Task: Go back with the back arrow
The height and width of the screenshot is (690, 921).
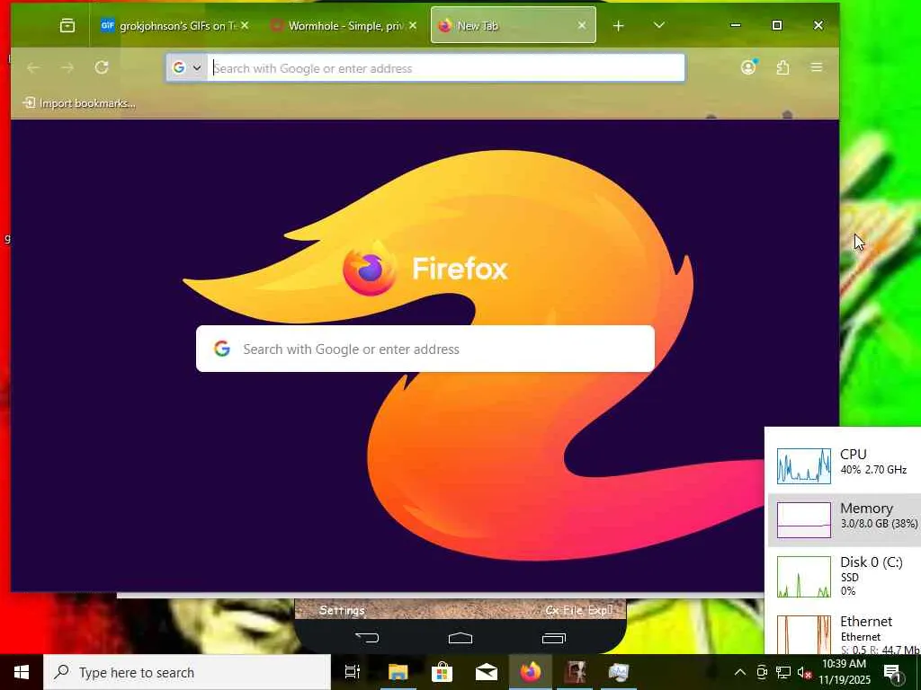Action: [x=33, y=68]
